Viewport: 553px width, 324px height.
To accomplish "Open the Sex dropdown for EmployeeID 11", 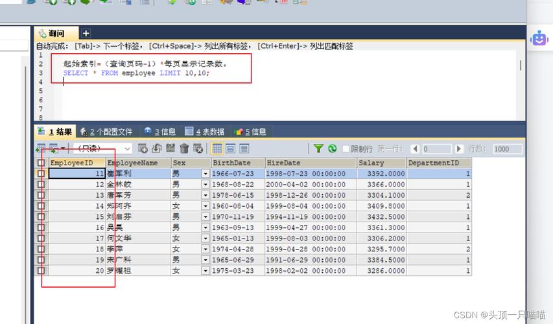I will (x=206, y=174).
